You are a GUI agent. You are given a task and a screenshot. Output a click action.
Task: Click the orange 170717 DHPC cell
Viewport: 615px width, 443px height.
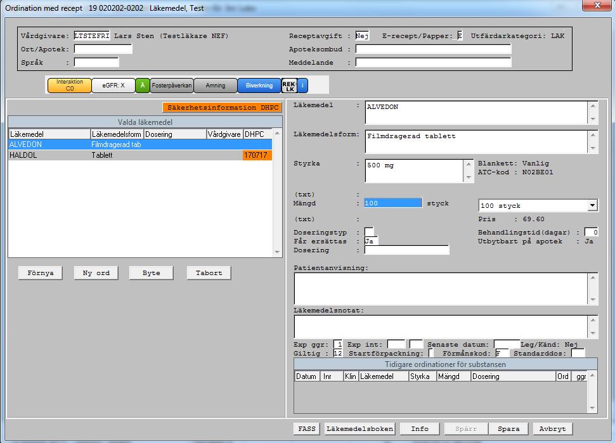pos(257,155)
